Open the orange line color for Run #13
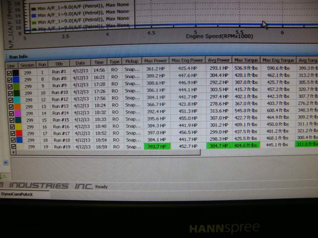This screenshot has width=318, height=238. pos(16,106)
